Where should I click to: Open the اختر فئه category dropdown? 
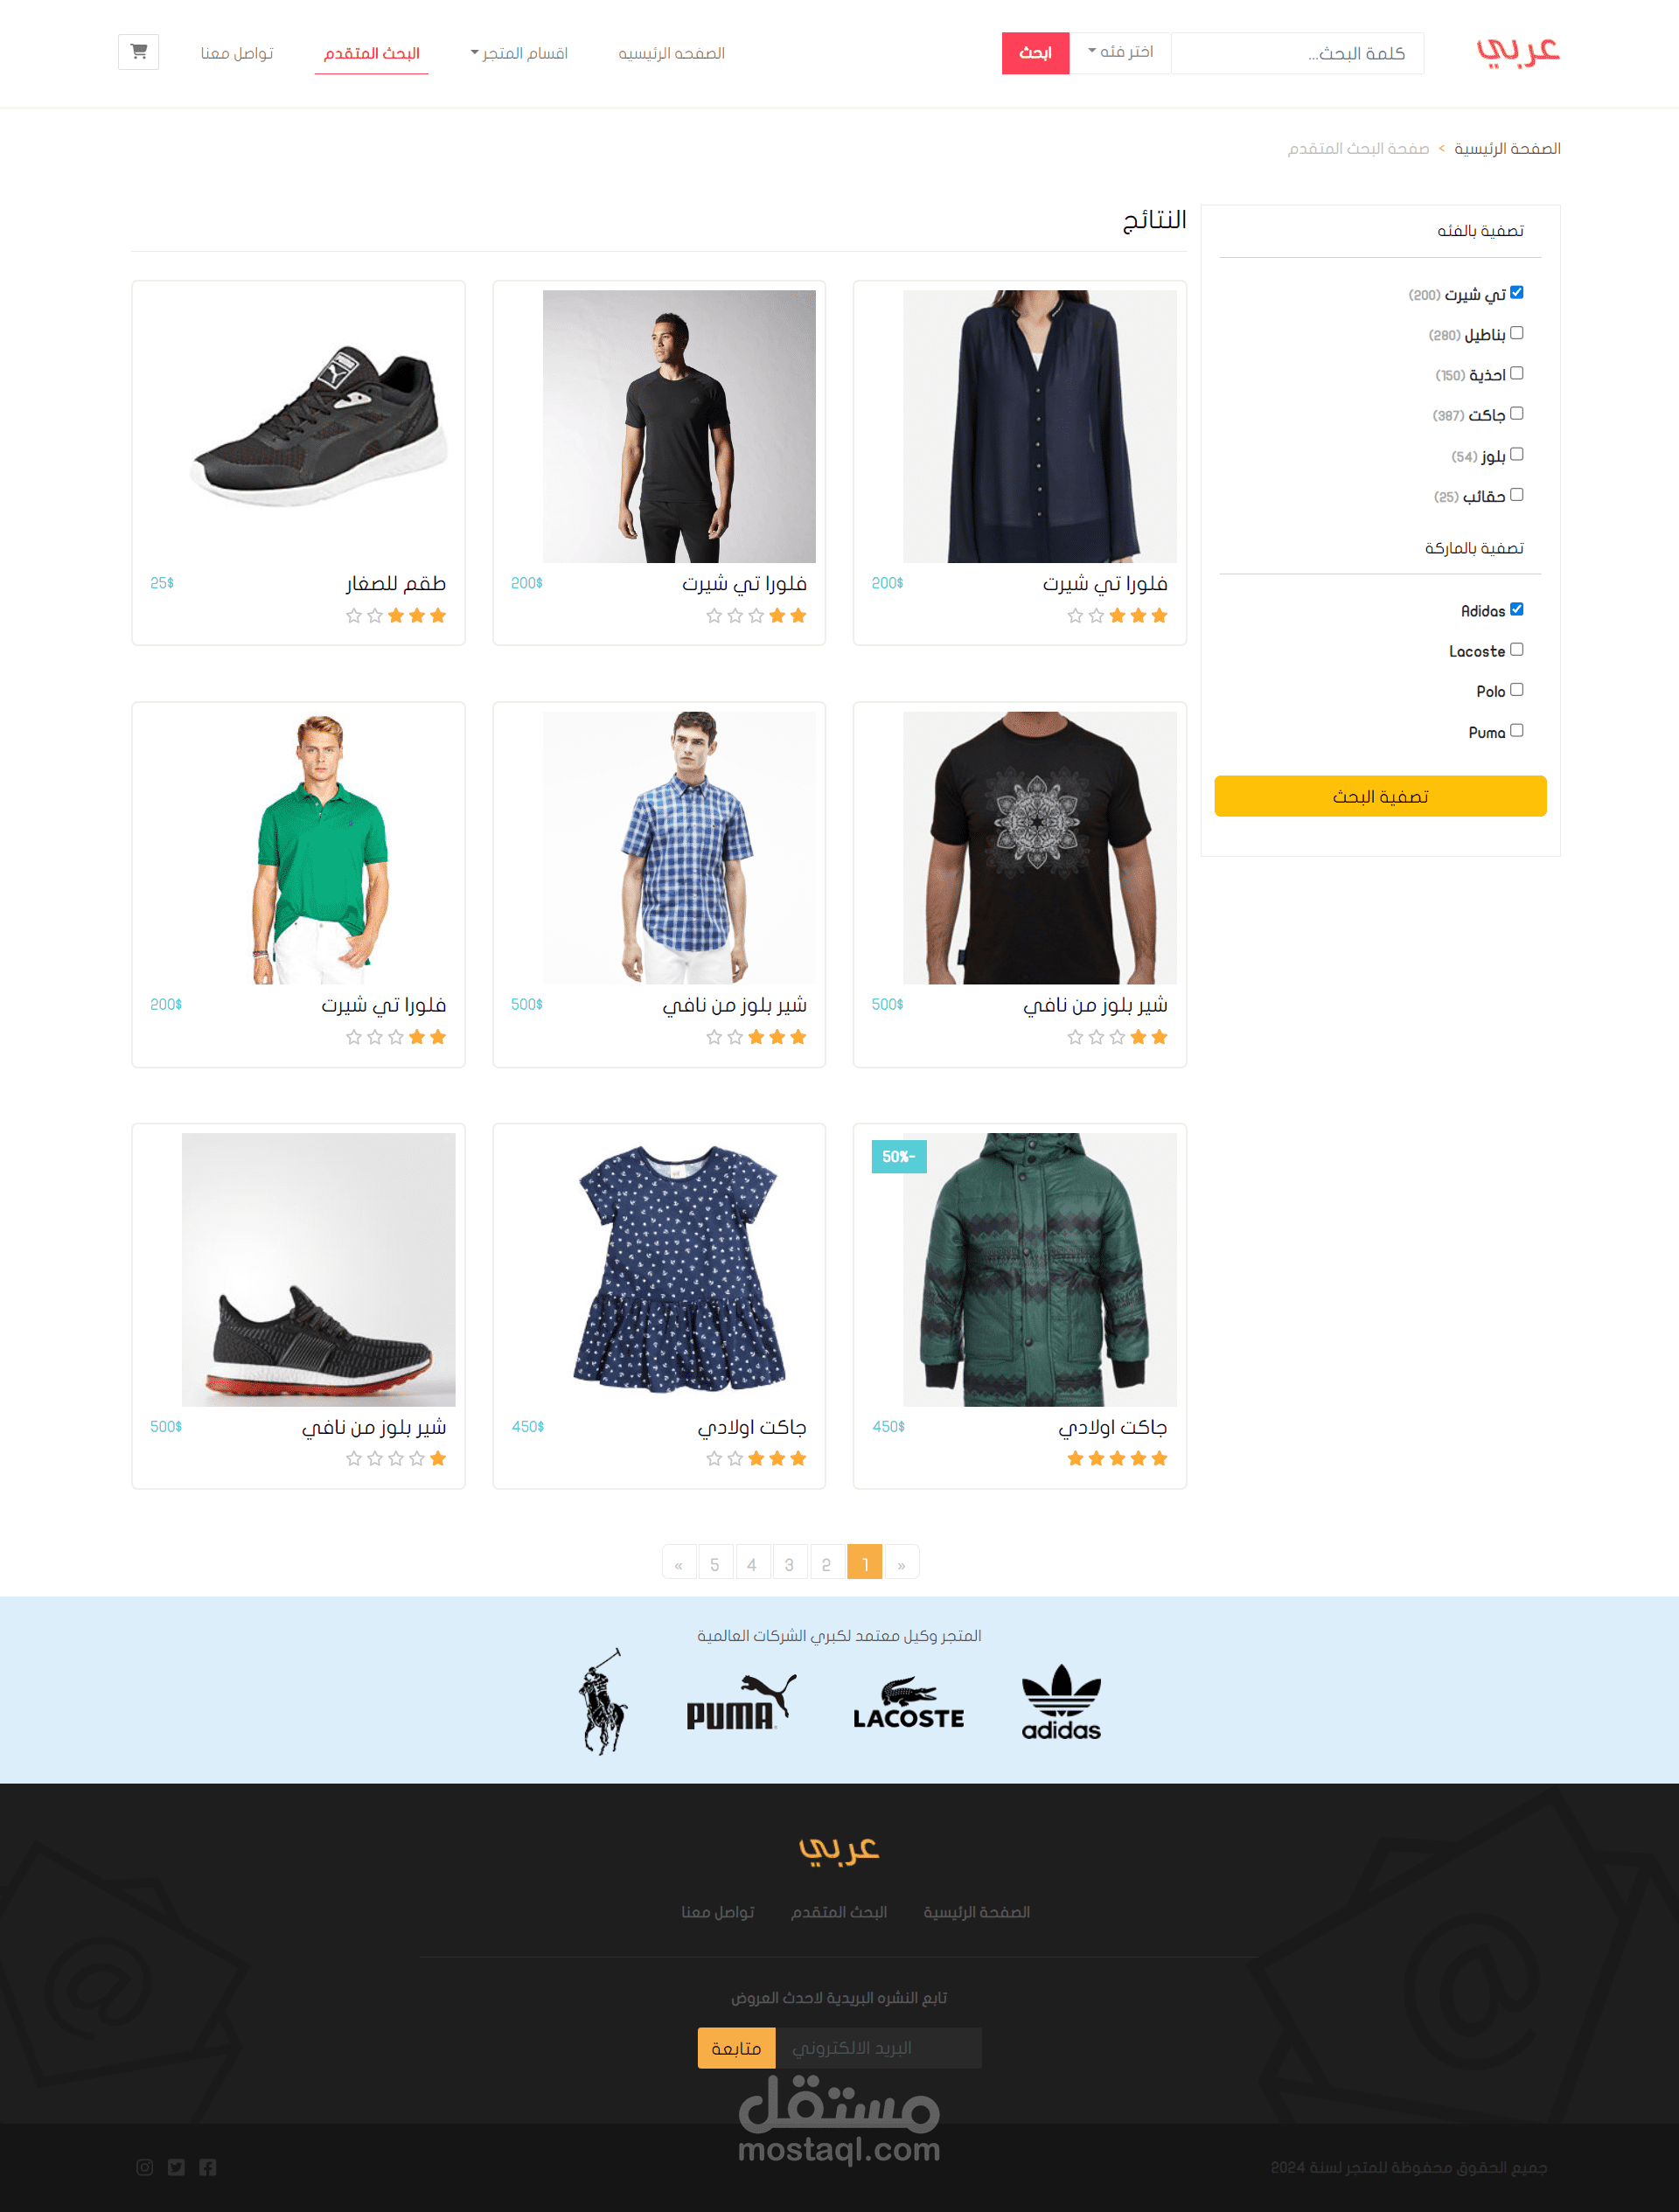coord(1120,52)
